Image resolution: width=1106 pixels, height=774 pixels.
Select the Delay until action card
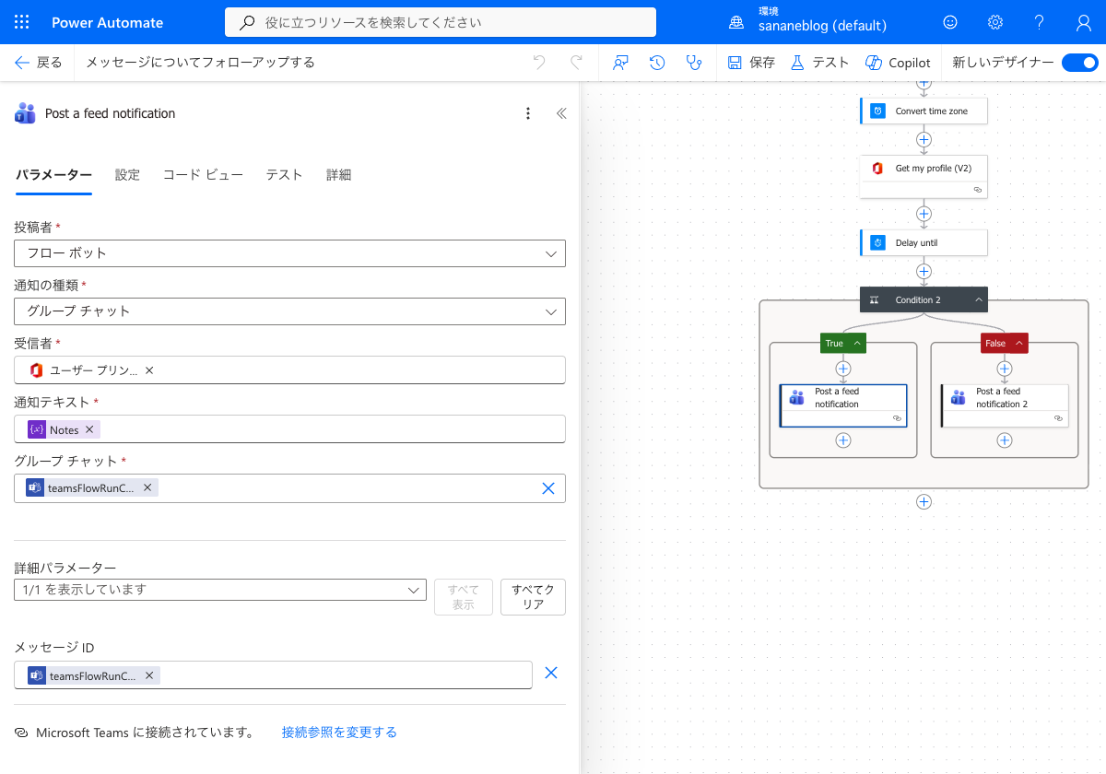pyautogui.click(x=924, y=242)
